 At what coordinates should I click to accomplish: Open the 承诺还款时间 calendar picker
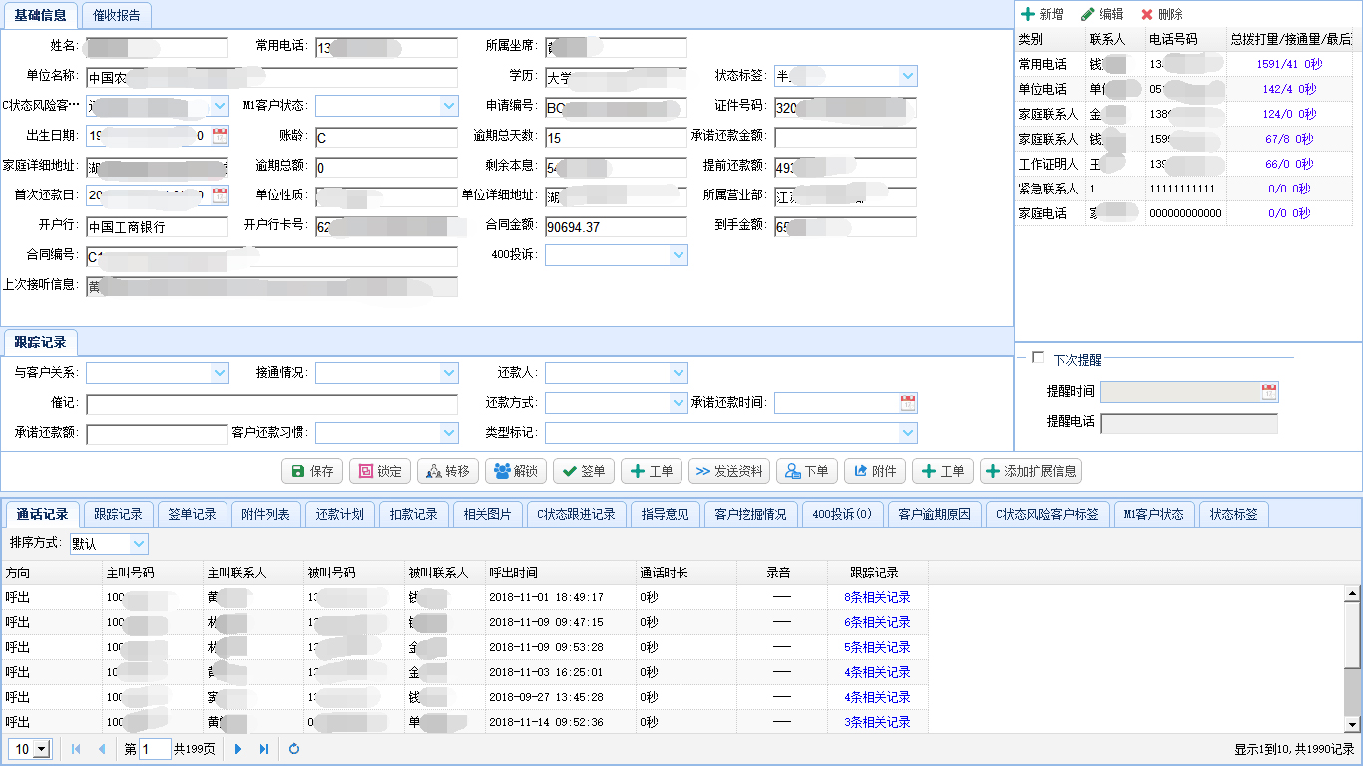click(x=908, y=403)
